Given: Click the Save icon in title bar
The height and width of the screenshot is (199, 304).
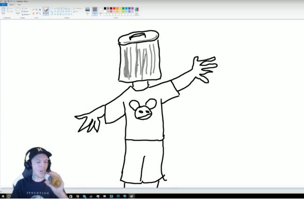Looking at the screenshot, I should point(5,1).
